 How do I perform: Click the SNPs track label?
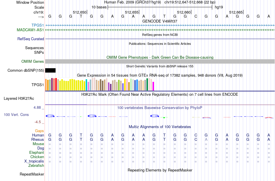point(39,52)
